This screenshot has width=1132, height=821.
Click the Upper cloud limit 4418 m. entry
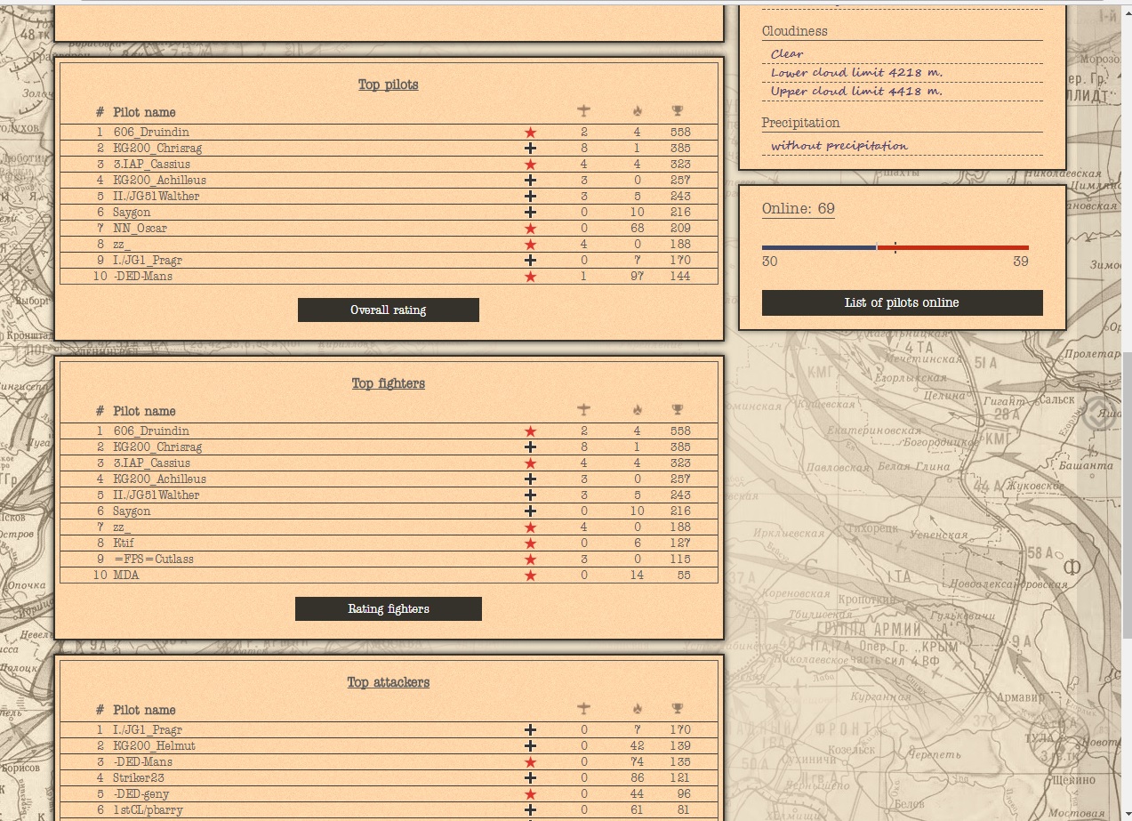coord(857,91)
